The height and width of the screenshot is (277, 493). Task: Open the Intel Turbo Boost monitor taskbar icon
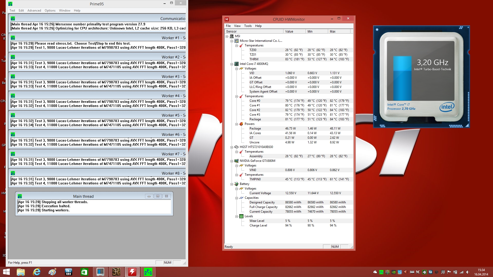[x=100, y=272]
